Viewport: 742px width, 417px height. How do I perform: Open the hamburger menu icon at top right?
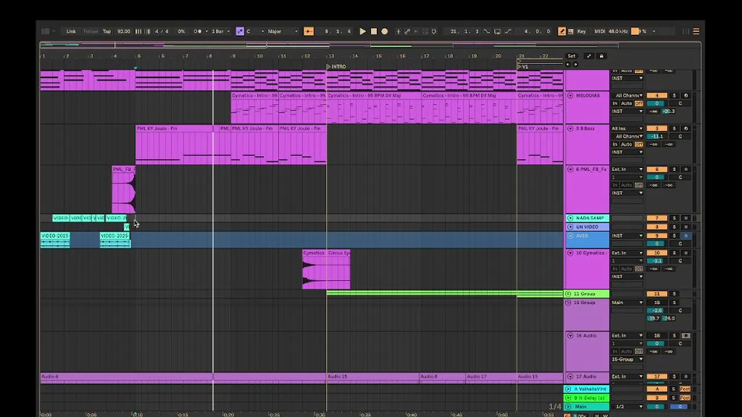[696, 31]
